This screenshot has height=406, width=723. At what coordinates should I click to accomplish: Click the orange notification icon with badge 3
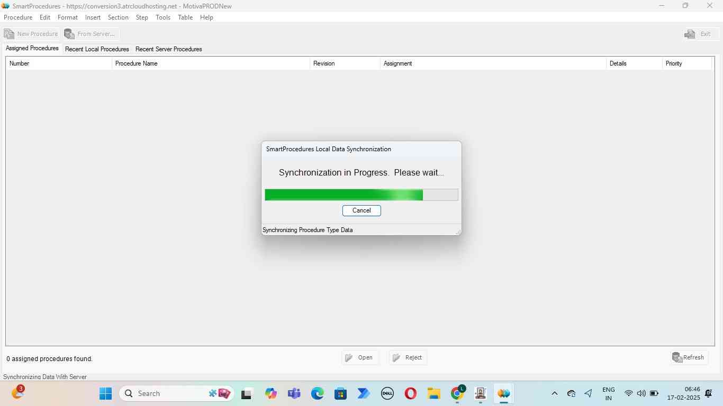pos(17,393)
